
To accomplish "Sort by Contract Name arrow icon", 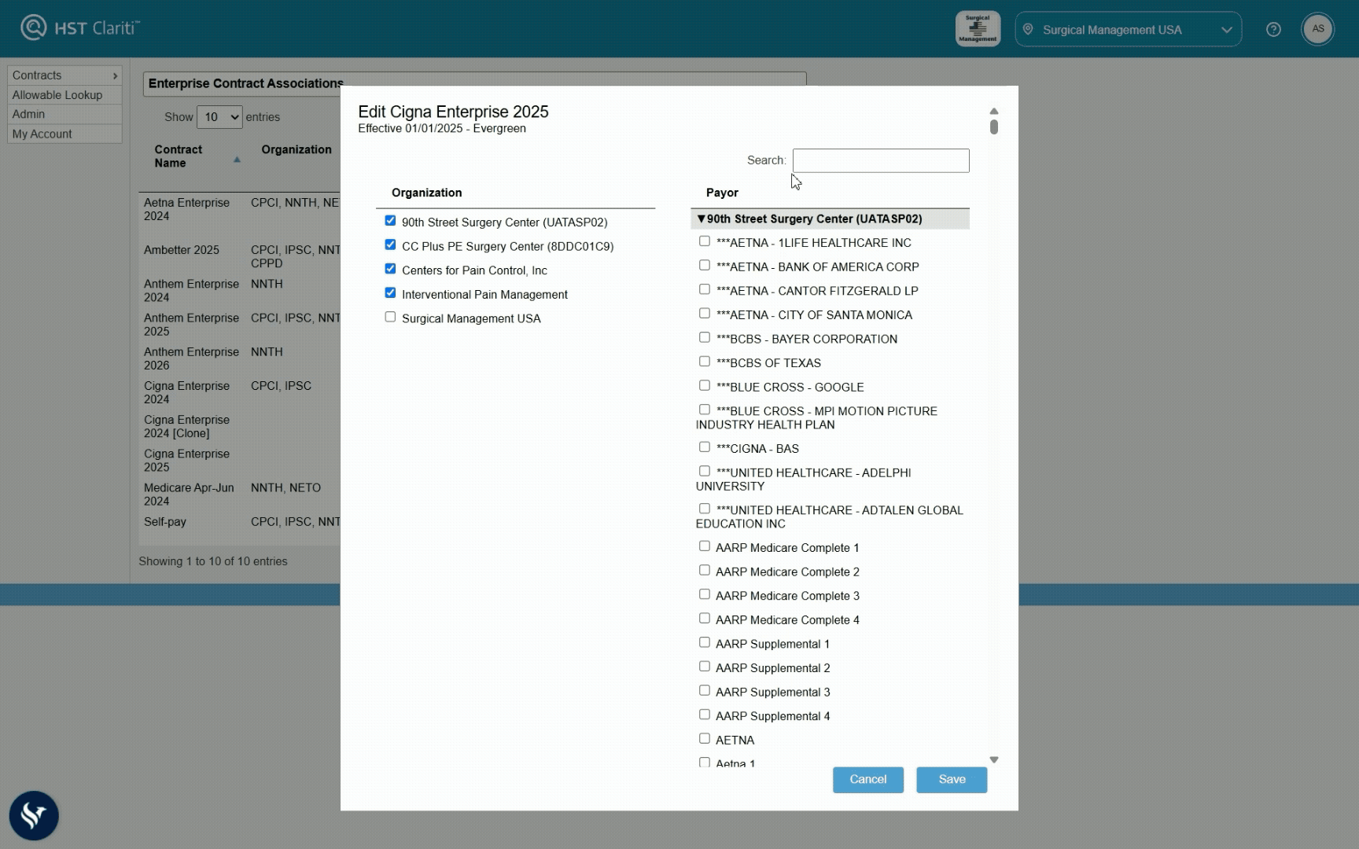I will coord(237,160).
